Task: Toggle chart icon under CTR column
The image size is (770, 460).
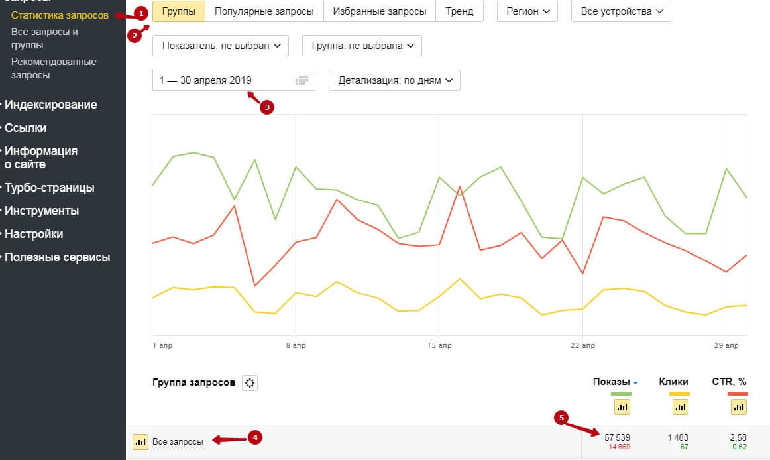Action: 739,407
